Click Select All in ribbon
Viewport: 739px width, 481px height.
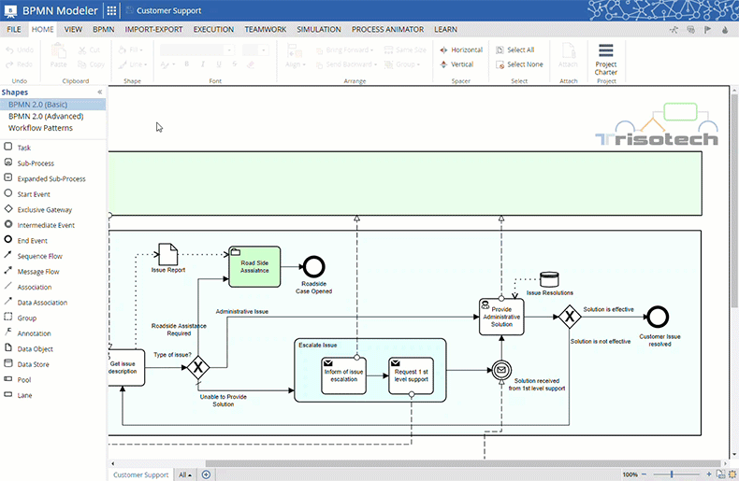click(515, 50)
